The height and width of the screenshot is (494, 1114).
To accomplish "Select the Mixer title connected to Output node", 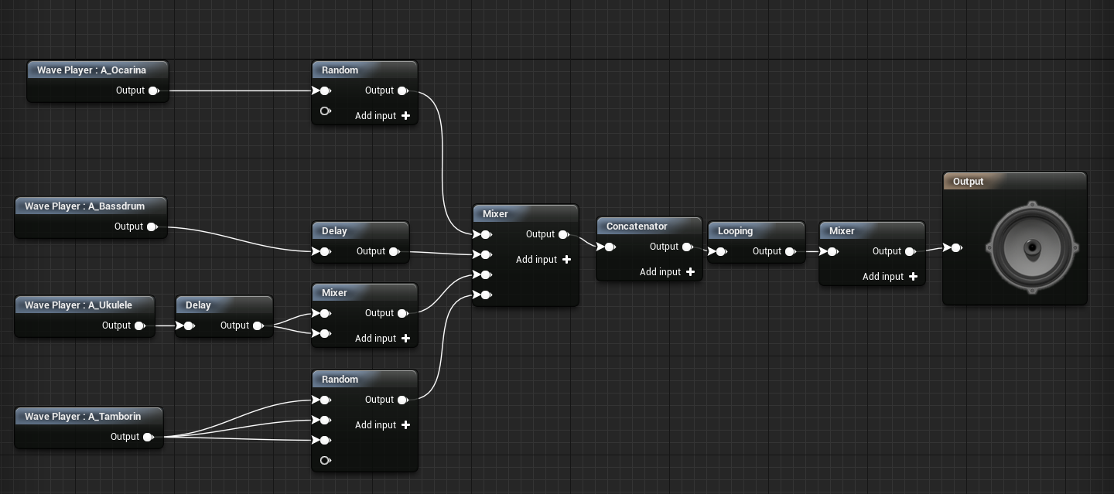I will point(842,231).
